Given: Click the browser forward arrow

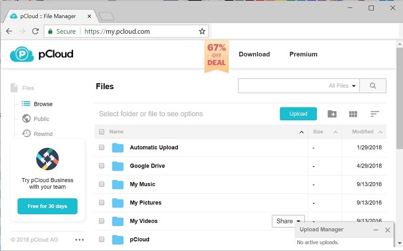Looking at the screenshot, I should coord(22,31).
